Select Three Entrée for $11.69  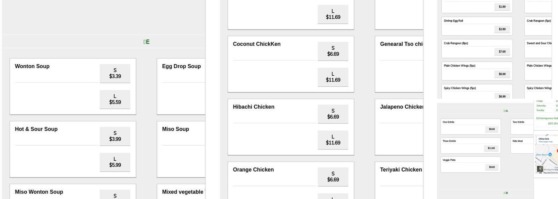[x=491, y=148]
